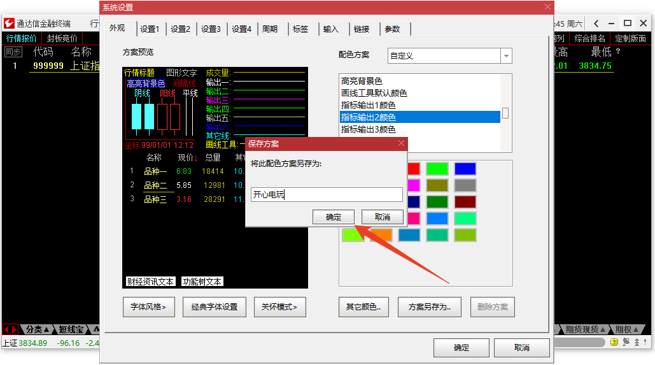Image resolution: width=655 pixels, height=365 pixels.
Task: Pick the navy blue color swatch
Action: (414, 202)
